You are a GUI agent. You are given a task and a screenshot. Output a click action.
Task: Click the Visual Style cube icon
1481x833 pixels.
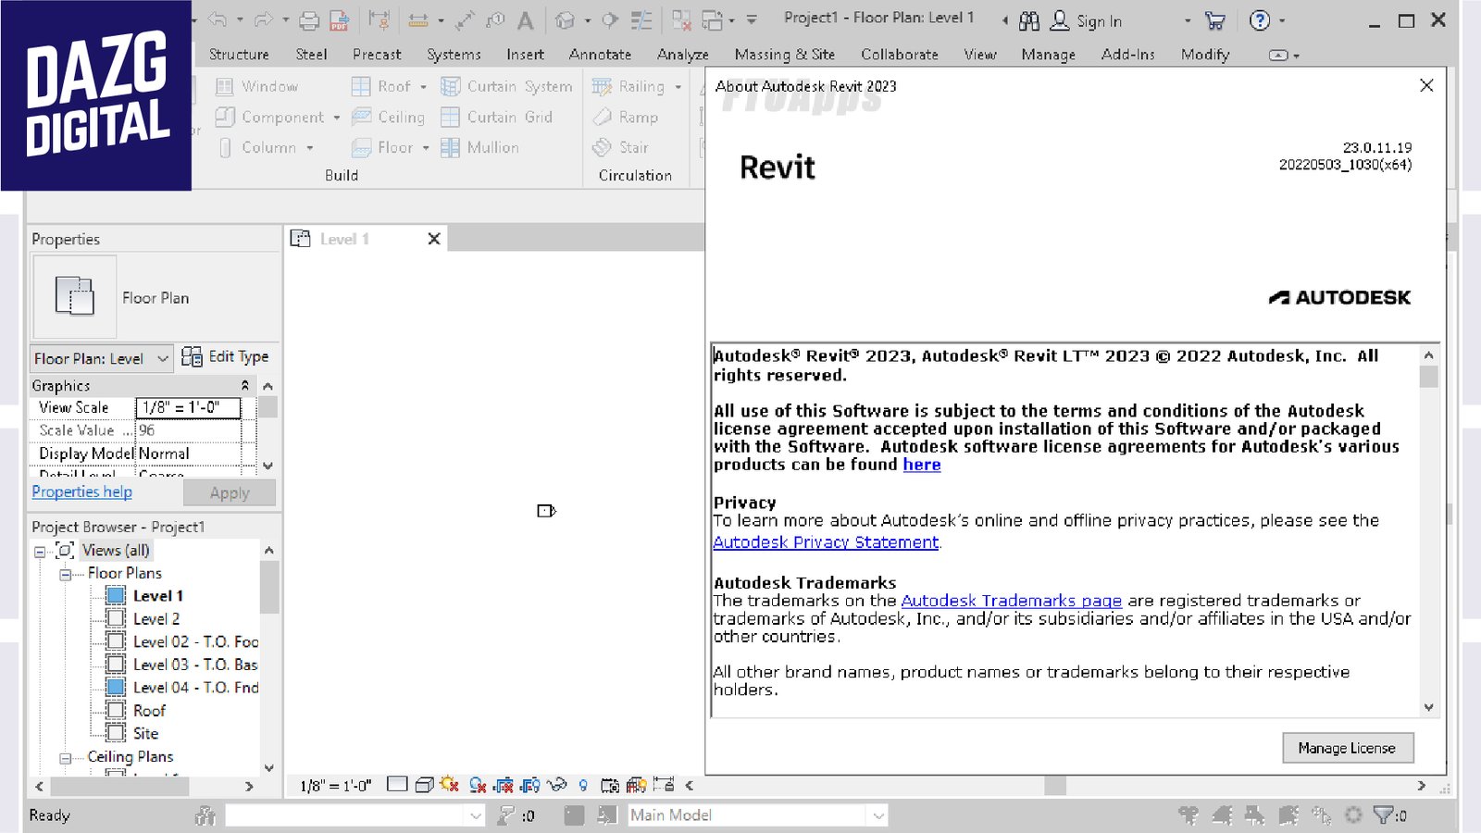pos(424,785)
